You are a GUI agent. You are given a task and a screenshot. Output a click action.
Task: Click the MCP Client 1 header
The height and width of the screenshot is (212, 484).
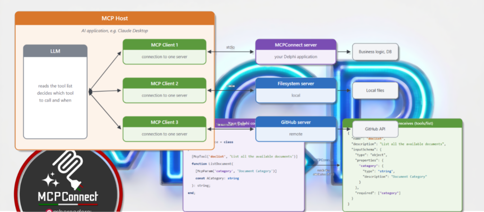(x=164, y=44)
